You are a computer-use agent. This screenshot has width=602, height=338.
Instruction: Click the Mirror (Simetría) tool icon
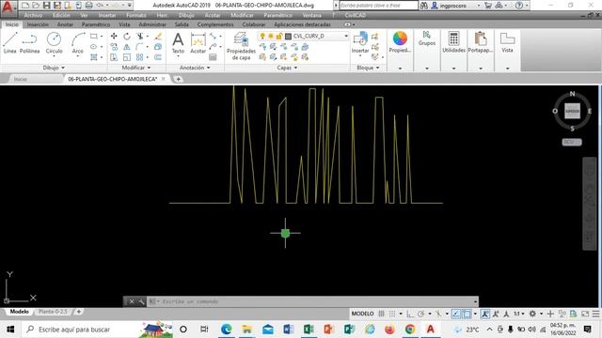pyautogui.click(x=127, y=47)
